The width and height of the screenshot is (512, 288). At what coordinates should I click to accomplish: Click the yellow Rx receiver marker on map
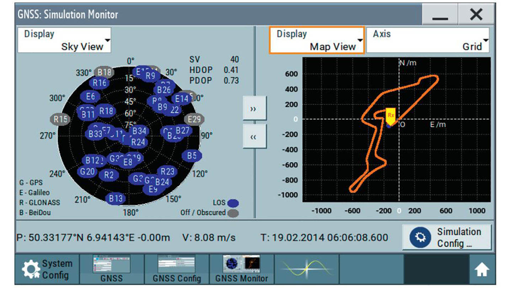pyautogui.click(x=391, y=116)
